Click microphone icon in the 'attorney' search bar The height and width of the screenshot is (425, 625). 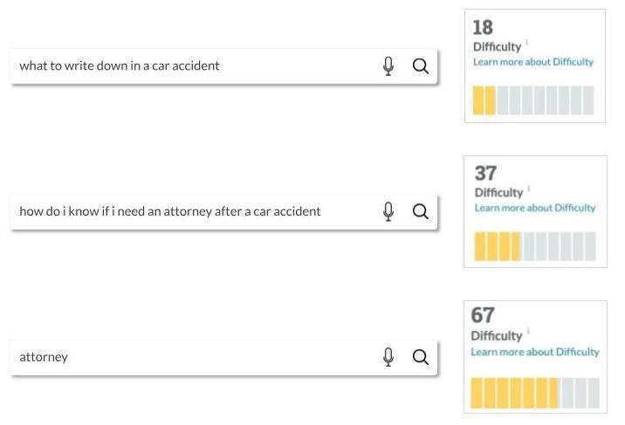point(388,357)
